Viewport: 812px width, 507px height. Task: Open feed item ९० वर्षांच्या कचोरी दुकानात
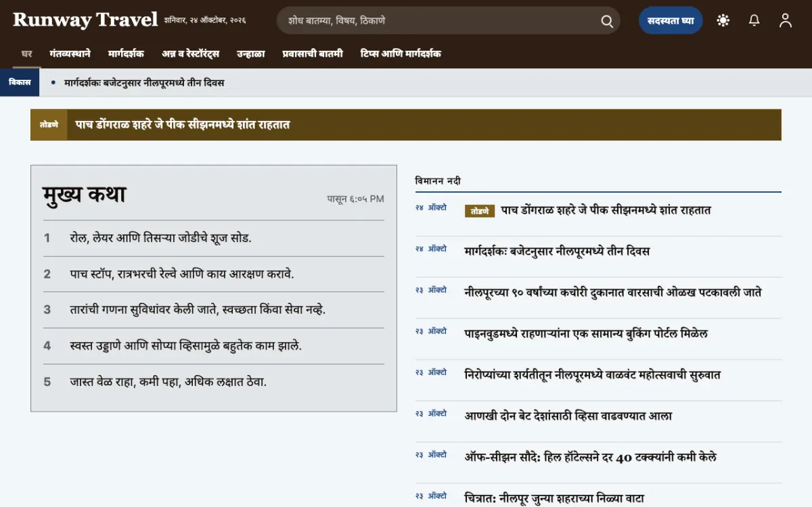coord(613,293)
